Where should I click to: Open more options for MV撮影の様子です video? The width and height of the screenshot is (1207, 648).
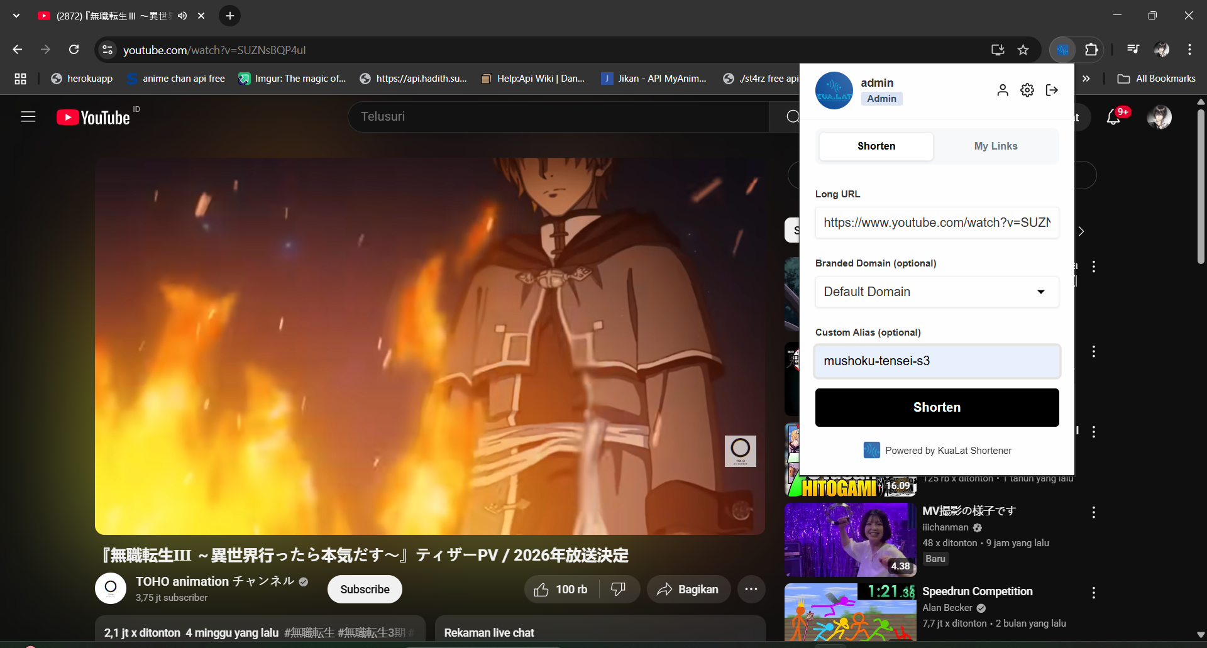click(1094, 512)
